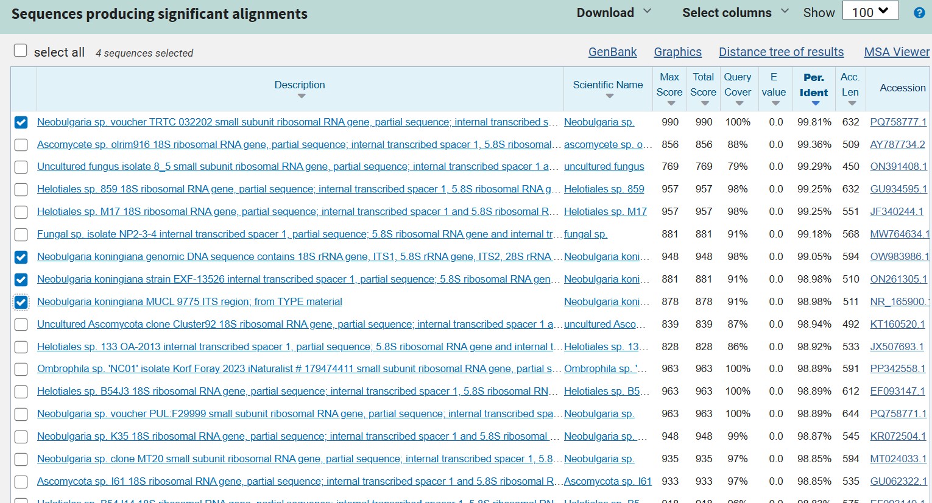This screenshot has height=503, width=932.
Task: Open the Show 100 results selector
Action: (x=870, y=12)
